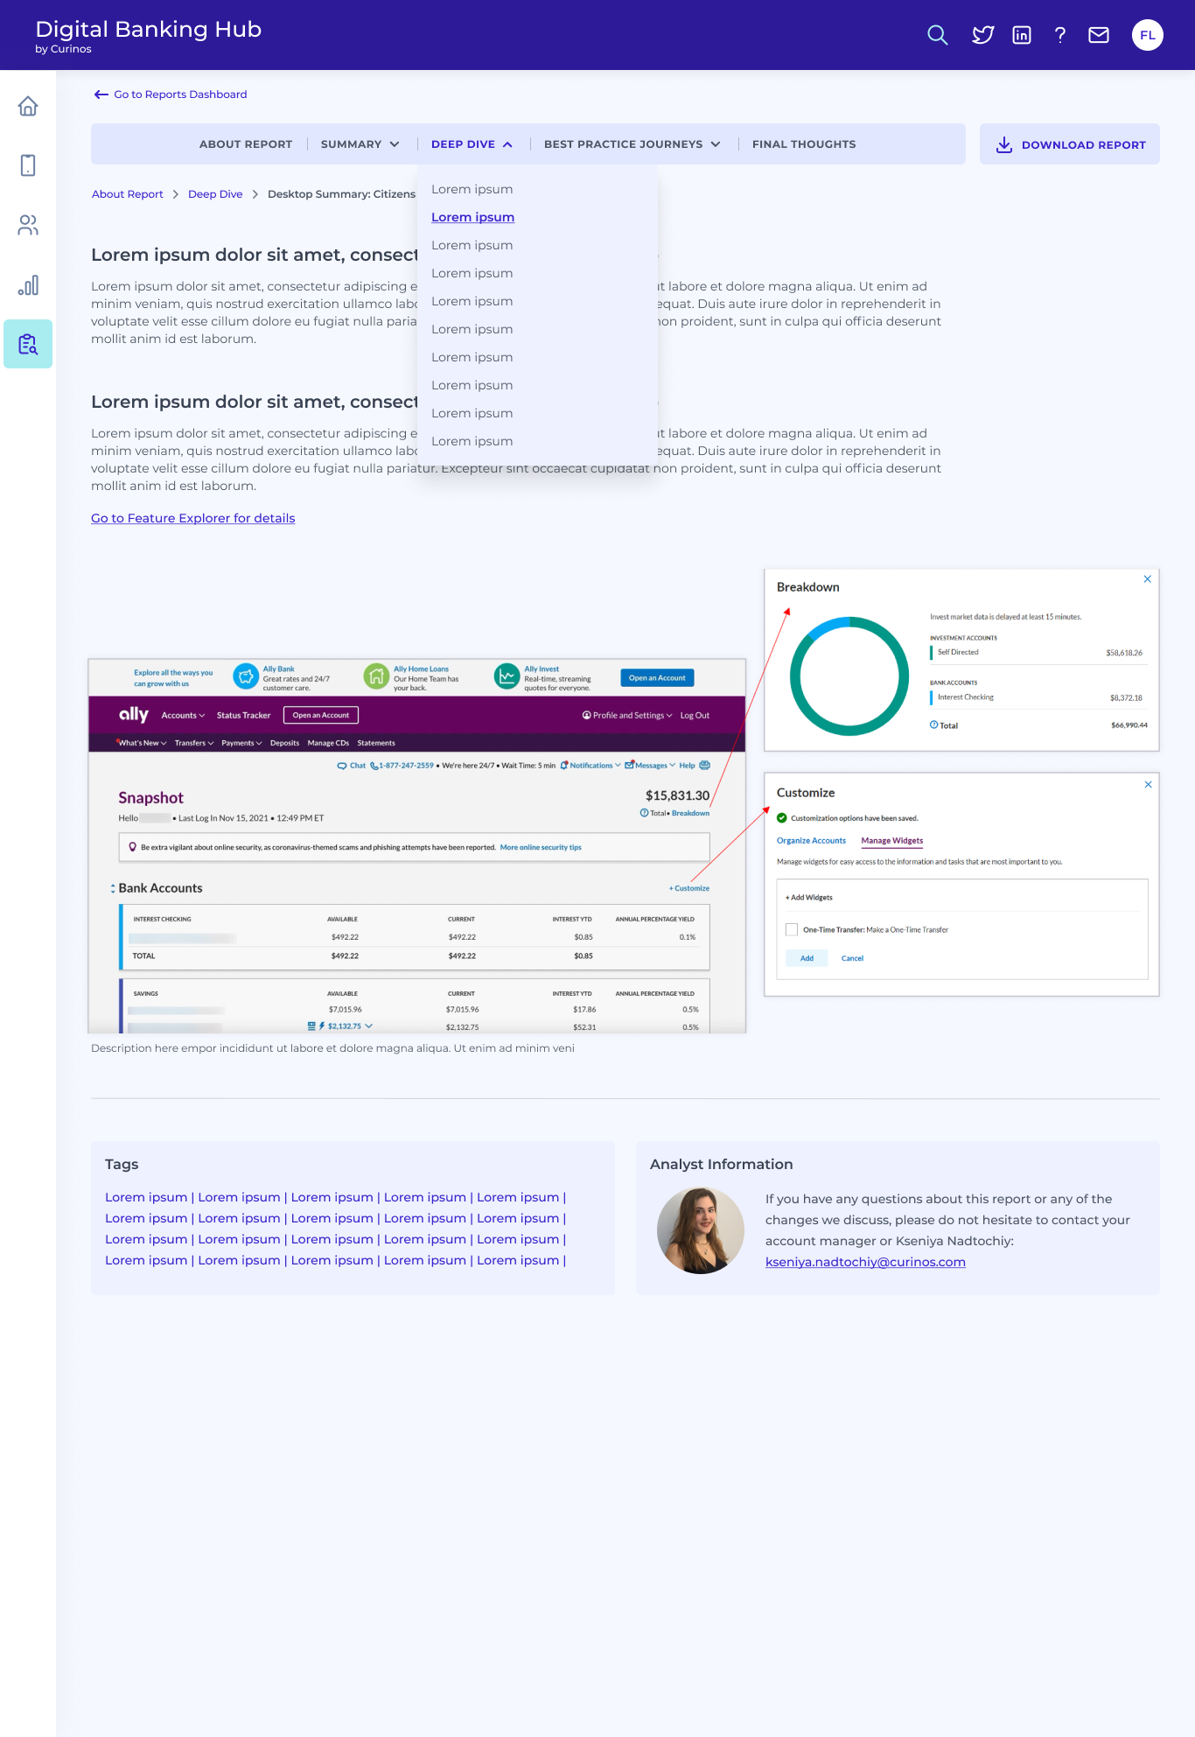The width and height of the screenshot is (1195, 1737).
Task: Open the About Report tab
Action: point(246,144)
